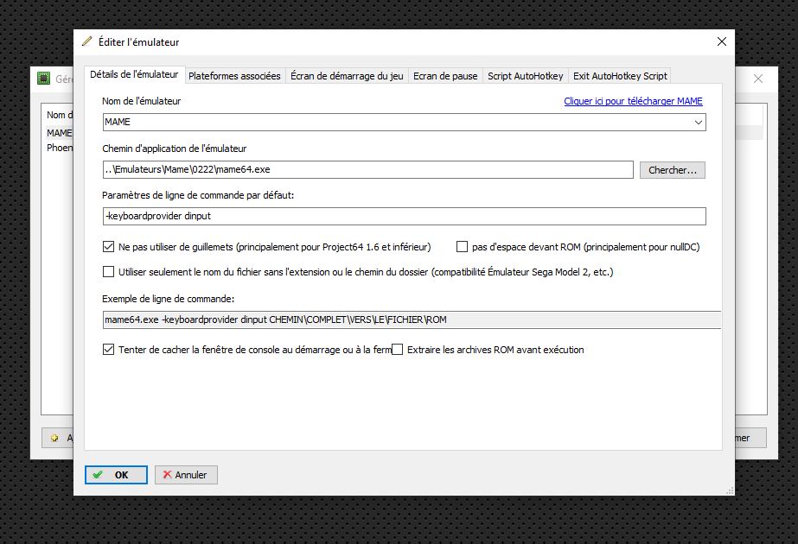This screenshot has height=544, width=798.
Task: Enable use file name only option
Action: tap(108, 272)
